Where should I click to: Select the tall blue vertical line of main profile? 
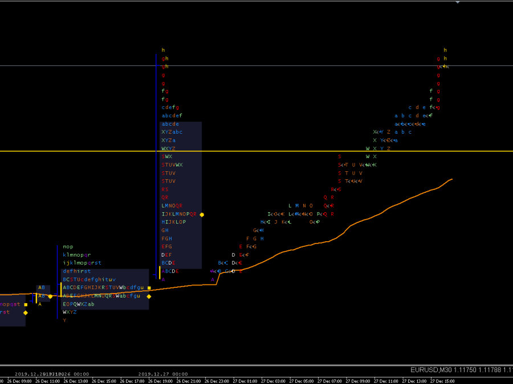click(157, 171)
